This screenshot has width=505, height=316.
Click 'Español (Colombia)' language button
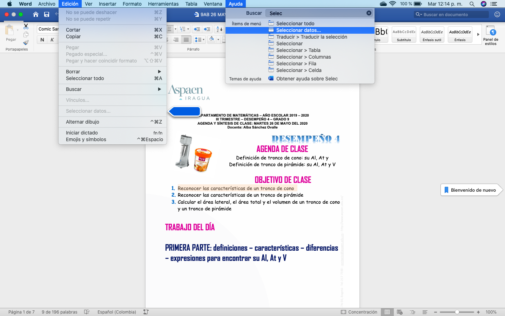pyautogui.click(x=117, y=312)
